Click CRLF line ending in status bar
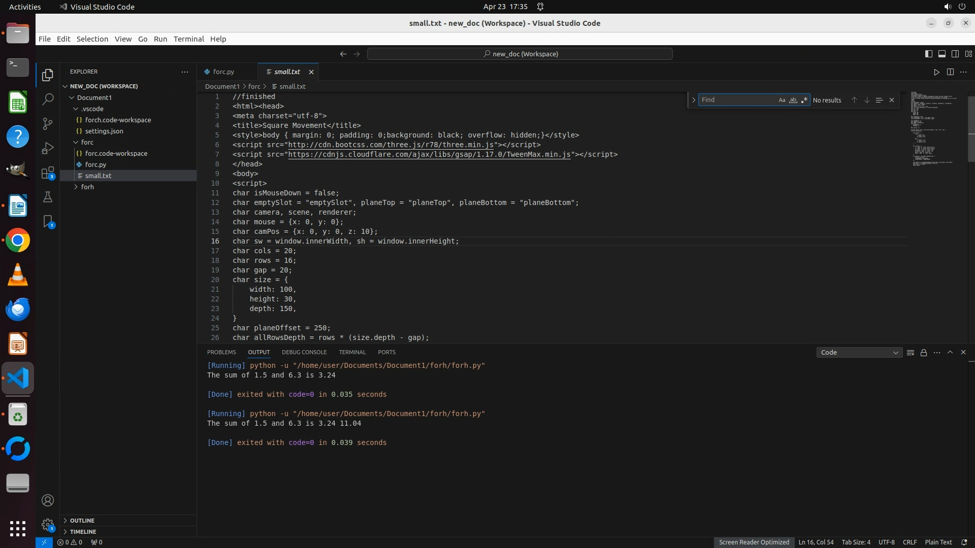Image resolution: width=975 pixels, height=548 pixels. click(909, 542)
